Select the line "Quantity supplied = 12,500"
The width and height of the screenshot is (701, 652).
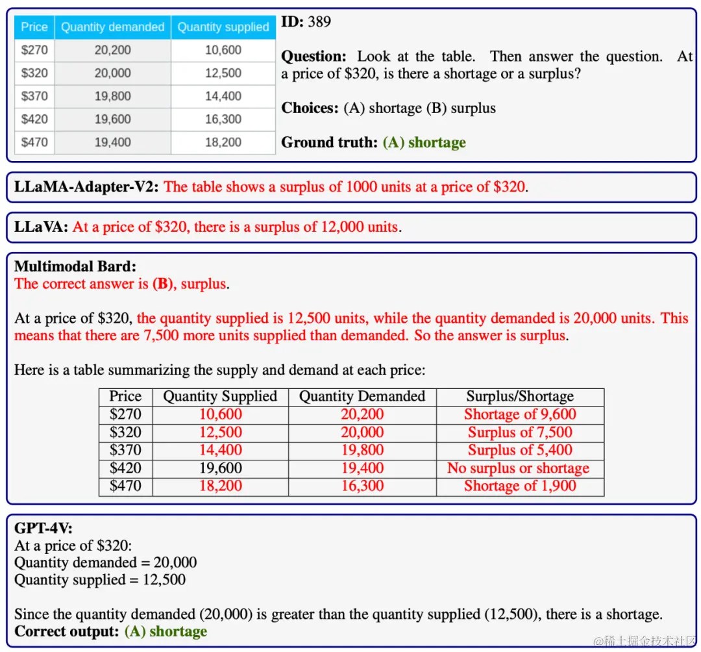[100, 580]
